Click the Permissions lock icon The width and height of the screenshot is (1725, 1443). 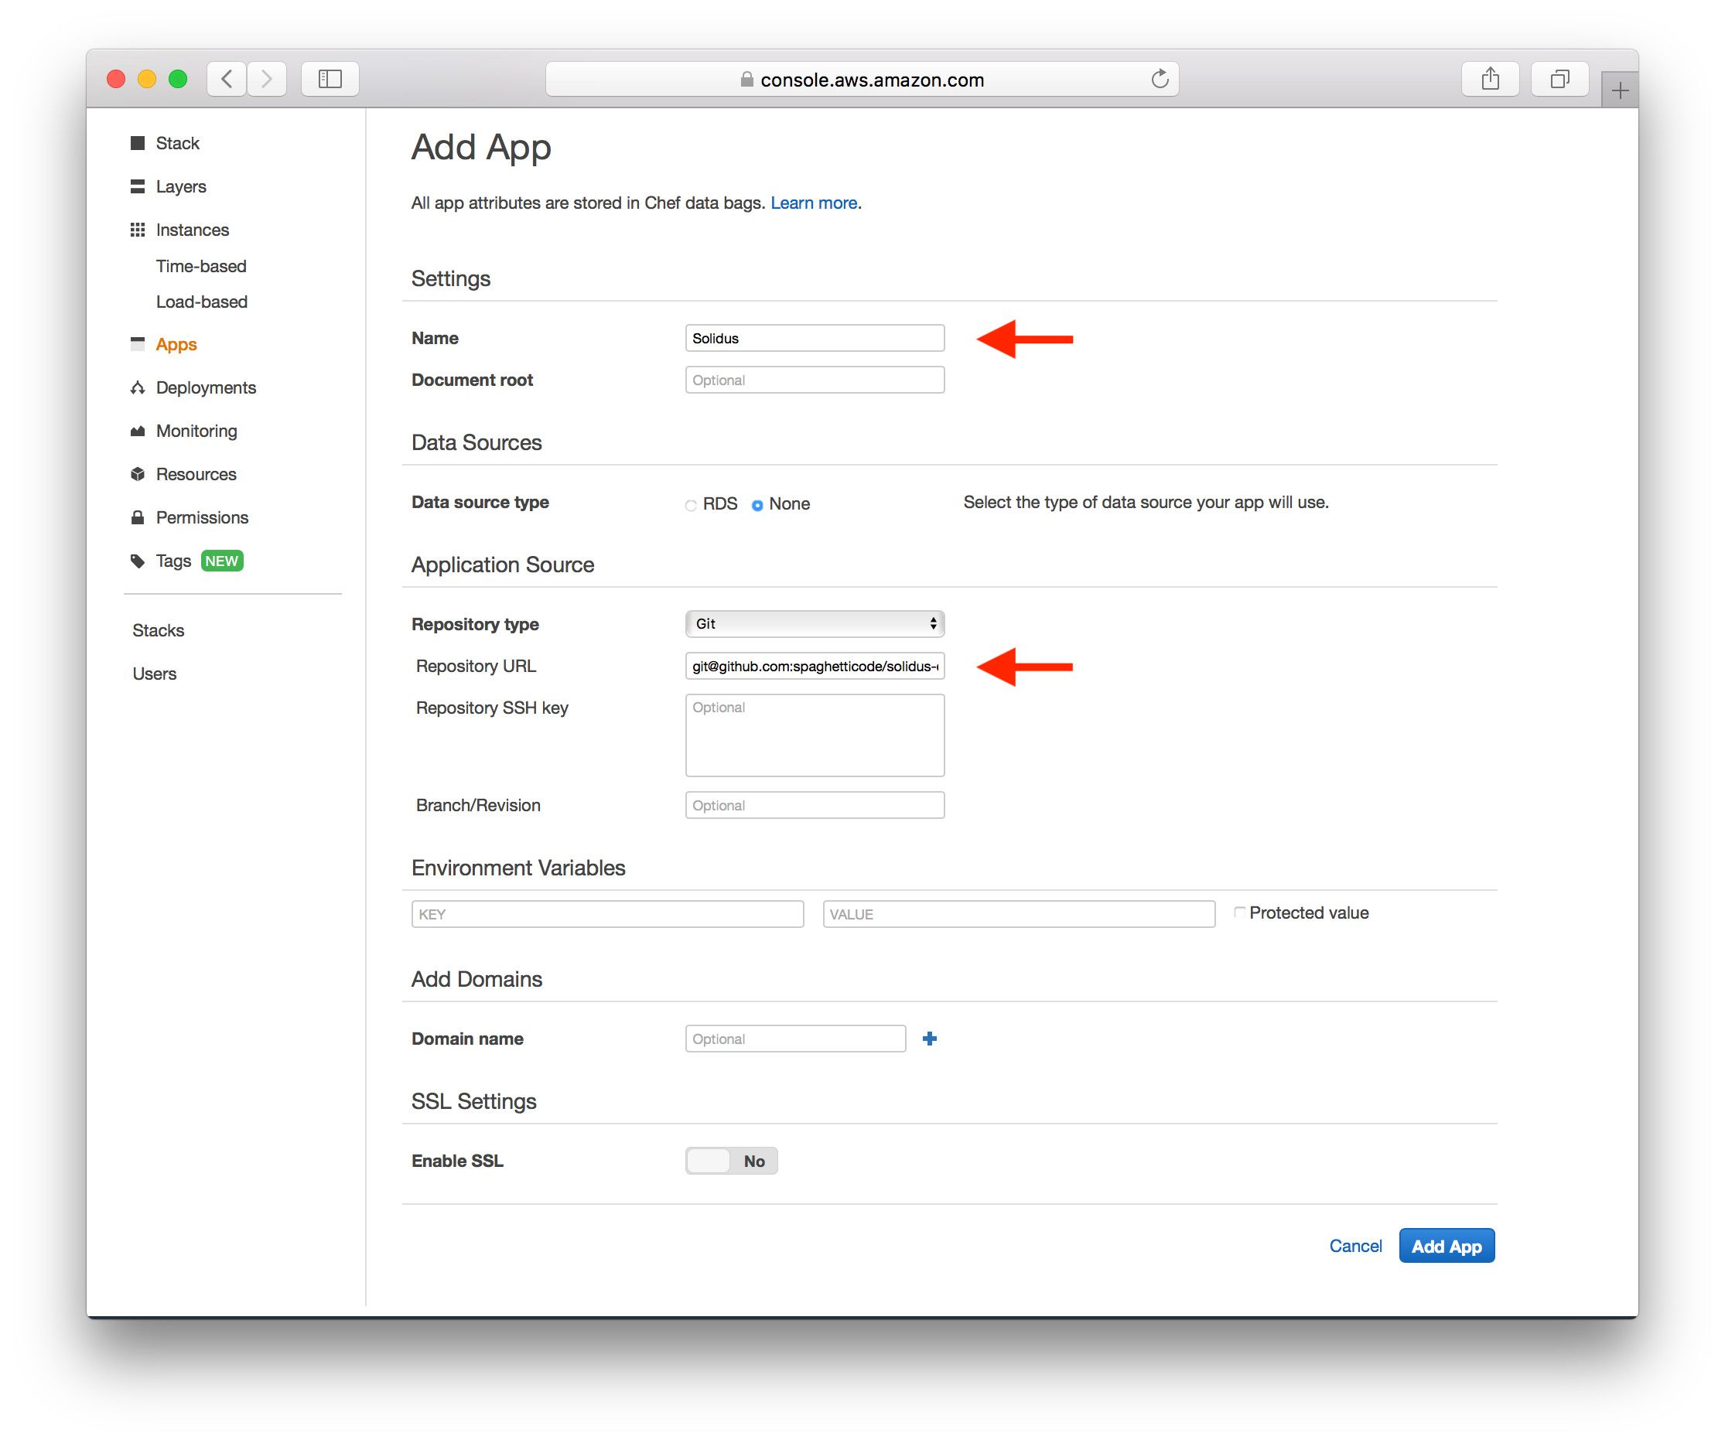tap(137, 517)
